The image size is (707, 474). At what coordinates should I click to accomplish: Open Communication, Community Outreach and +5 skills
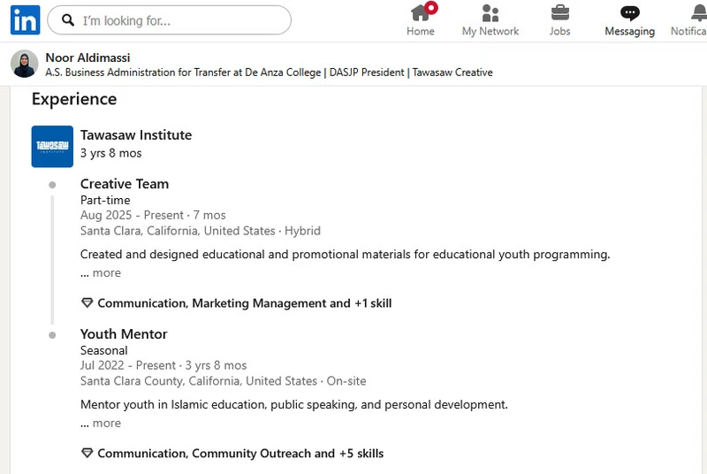(x=240, y=454)
